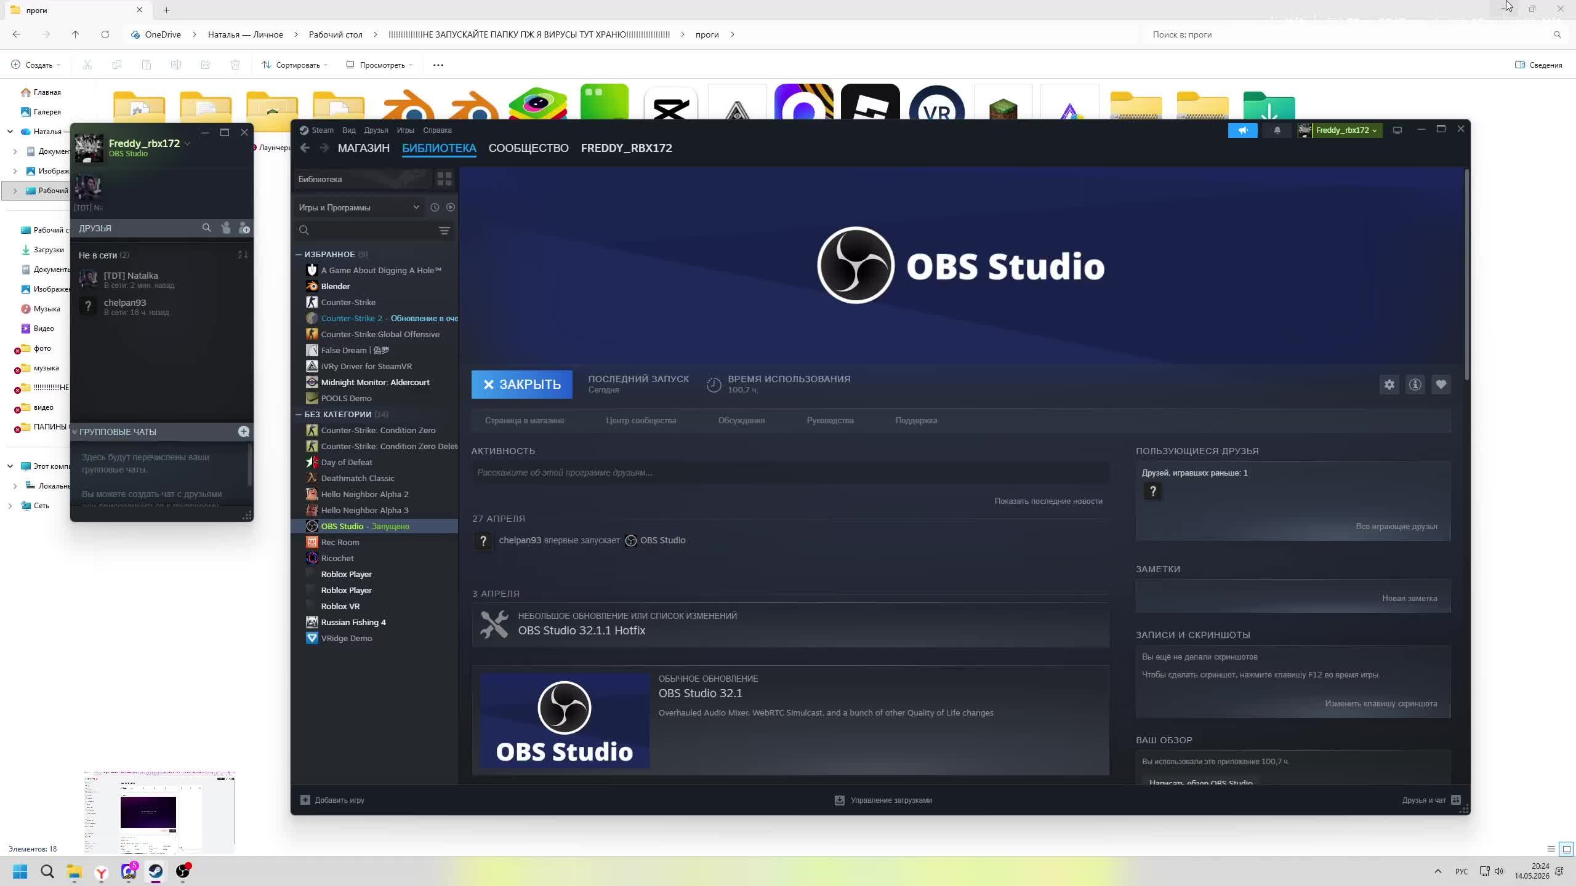
Task: Open the Справка menu in Steam
Action: pos(438,130)
